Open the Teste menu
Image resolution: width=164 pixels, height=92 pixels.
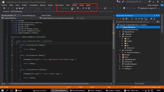click(68, 5)
